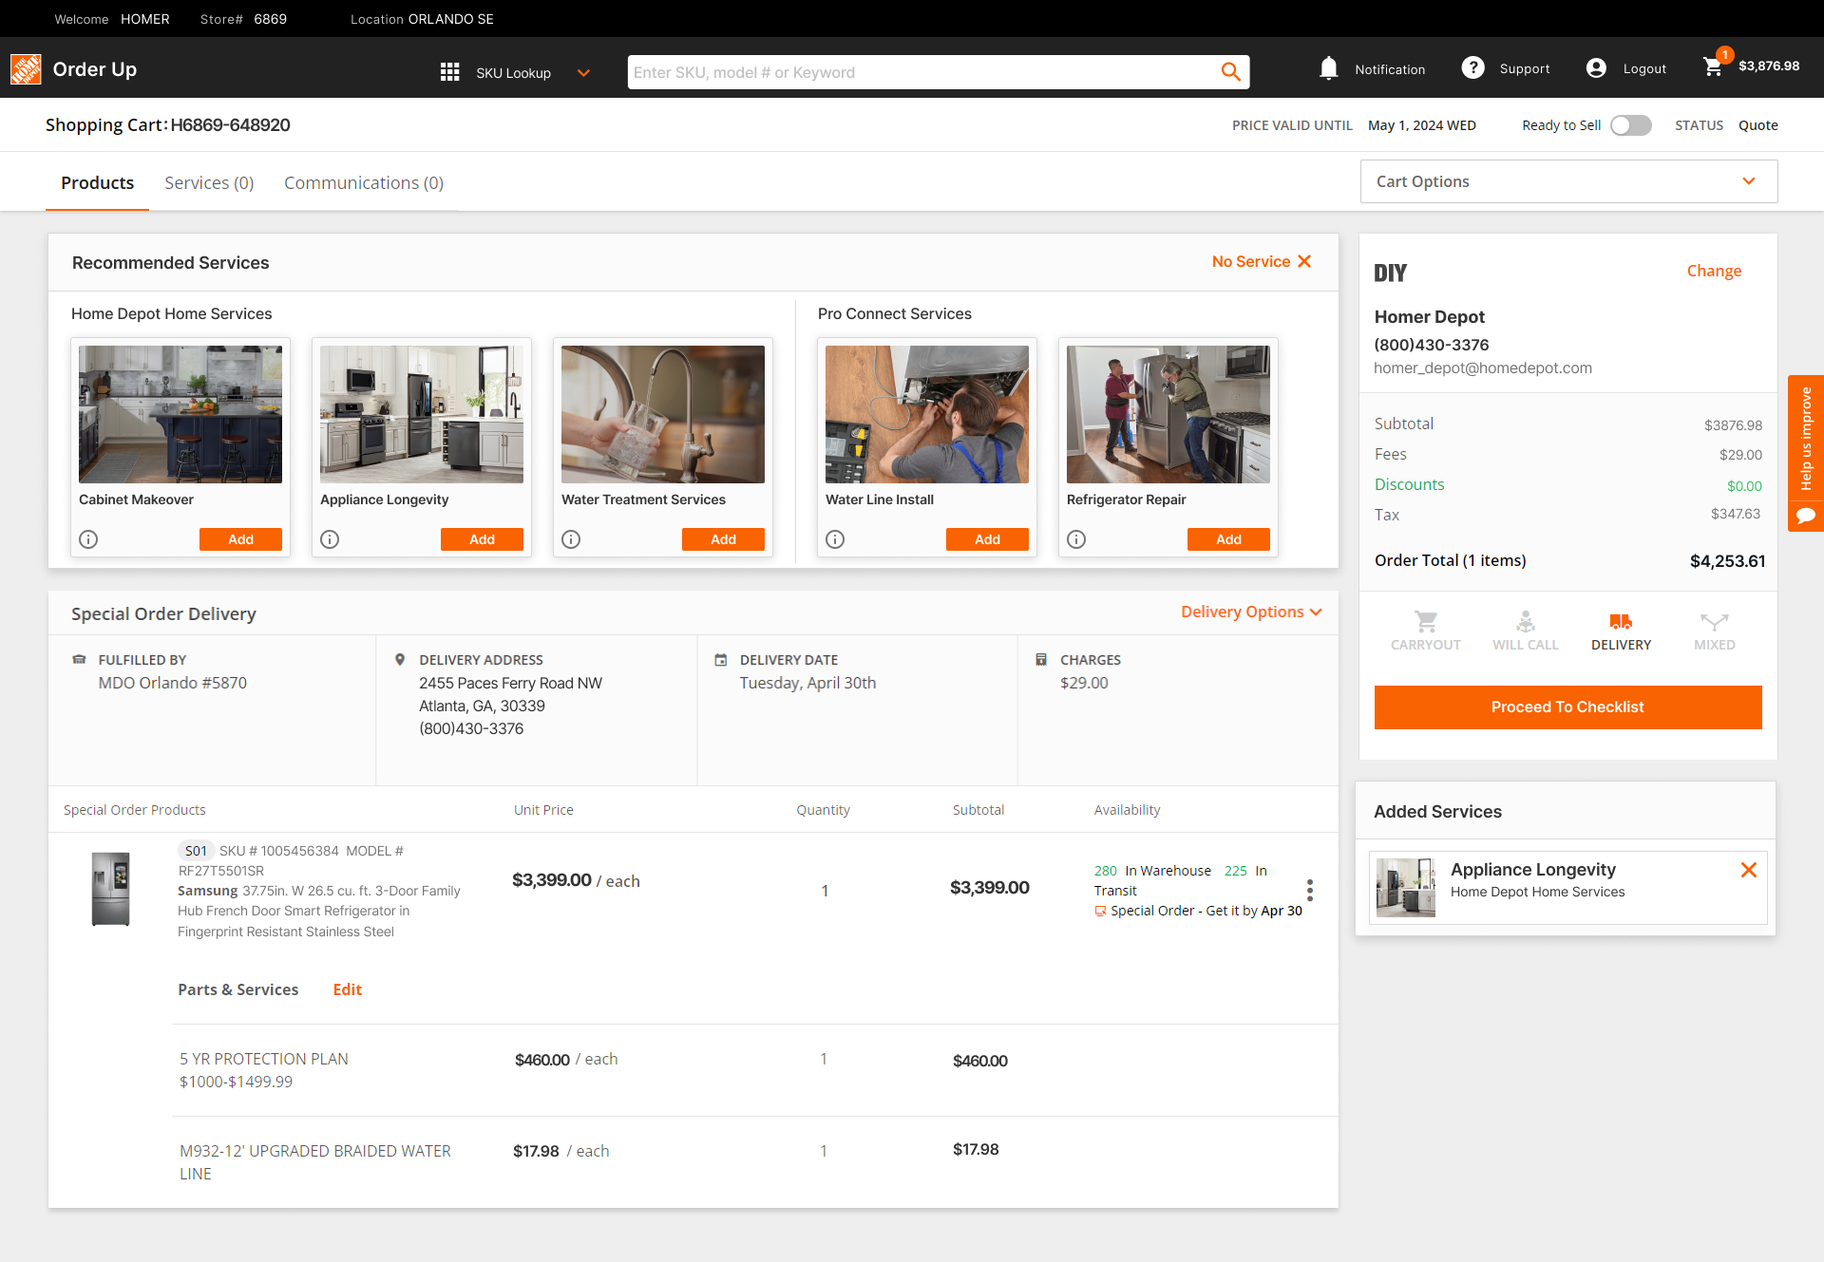Open the Refrigerator Repair image
The height and width of the screenshot is (1262, 1824).
click(x=1168, y=414)
